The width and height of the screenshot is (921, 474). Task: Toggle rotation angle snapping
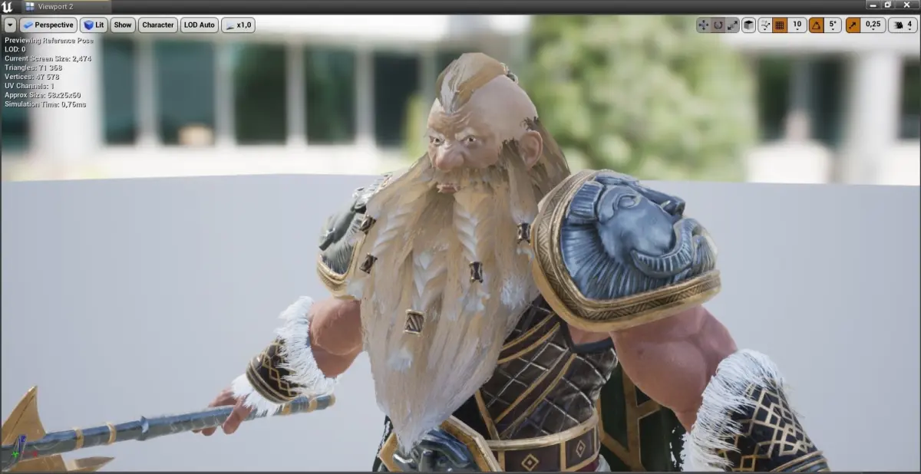817,25
